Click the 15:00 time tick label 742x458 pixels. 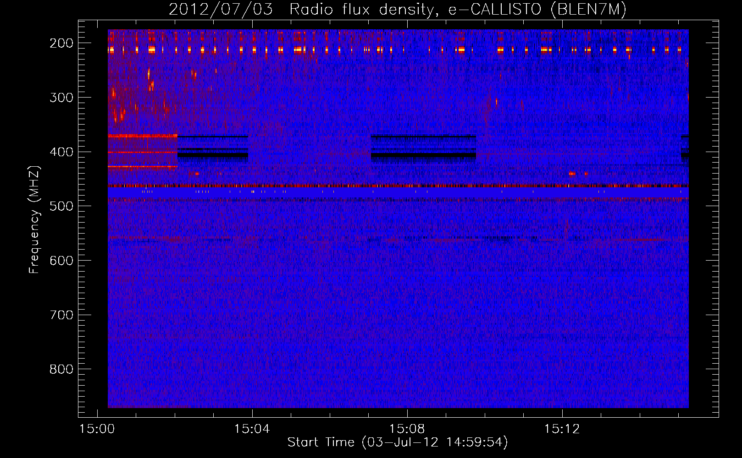coord(97,429)
